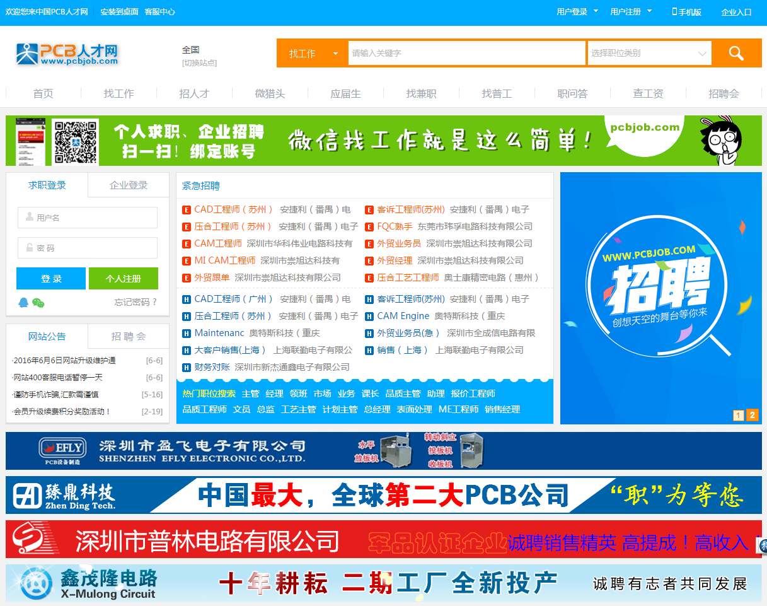767x606 pixels.
Task: Switch to the 网站公告 tab
Action: (47, 337)
